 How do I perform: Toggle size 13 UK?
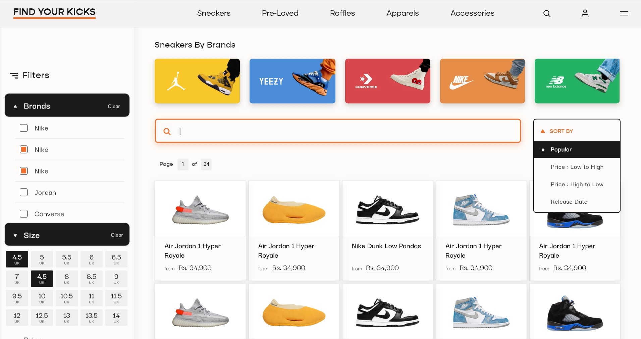pyautogui.click(x=67, y=318)
